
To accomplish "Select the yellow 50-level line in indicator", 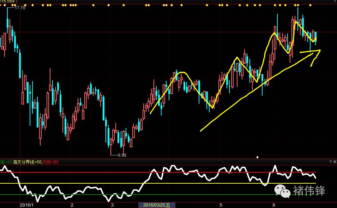I will click(x=158, y=183).
